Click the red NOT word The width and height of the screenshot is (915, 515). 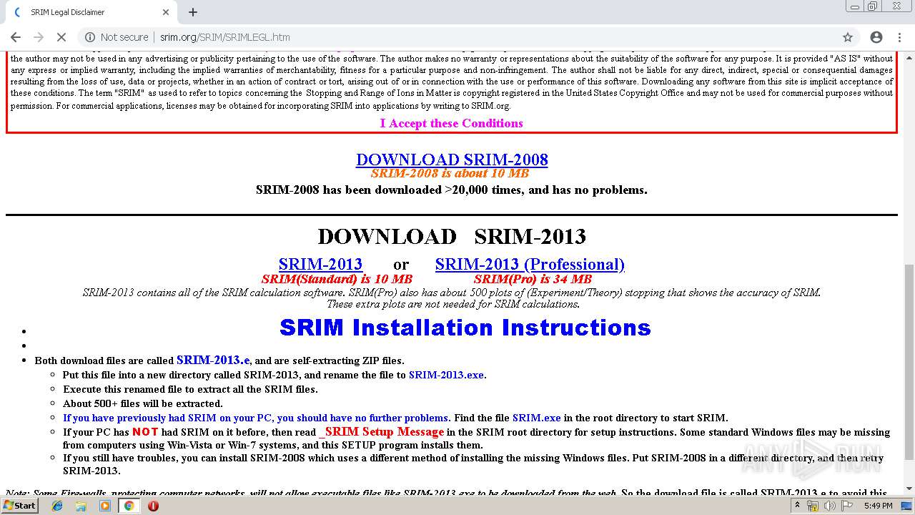click(x=145, y=432)
